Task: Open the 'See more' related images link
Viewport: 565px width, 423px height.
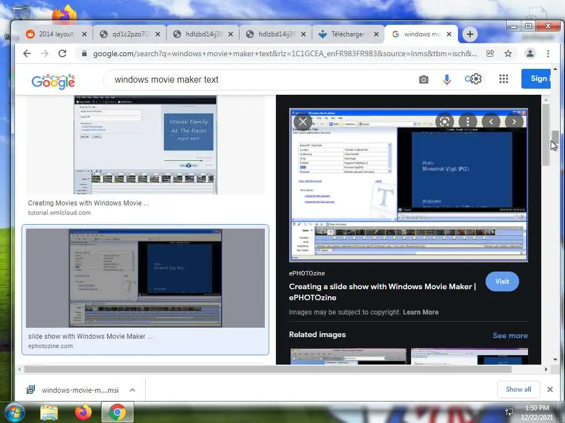Action: pyautogui.click(x=510, y=335)
